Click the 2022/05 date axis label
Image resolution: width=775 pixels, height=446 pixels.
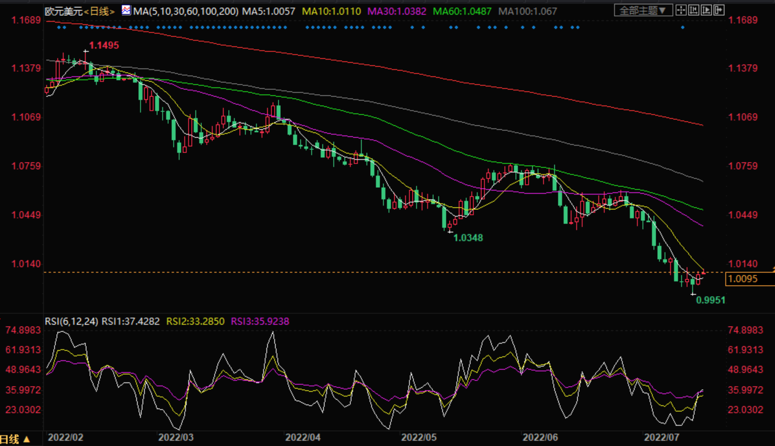coord(419,438)
